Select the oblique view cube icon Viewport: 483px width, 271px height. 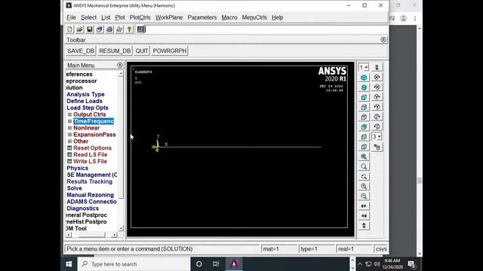click(x=364, y=87)
